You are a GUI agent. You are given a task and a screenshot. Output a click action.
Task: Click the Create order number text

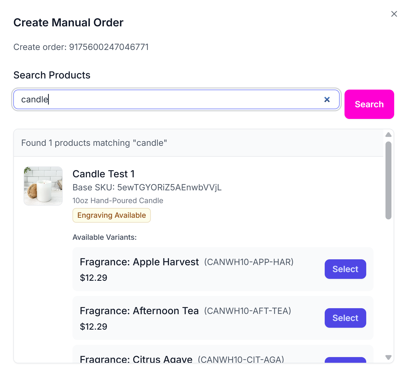[81, 47]
